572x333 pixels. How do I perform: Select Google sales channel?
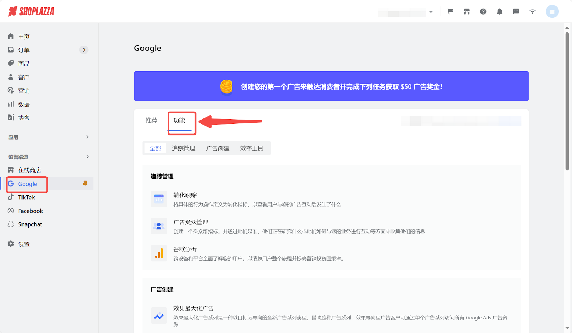pyautogui.click(x=27, y=184)
